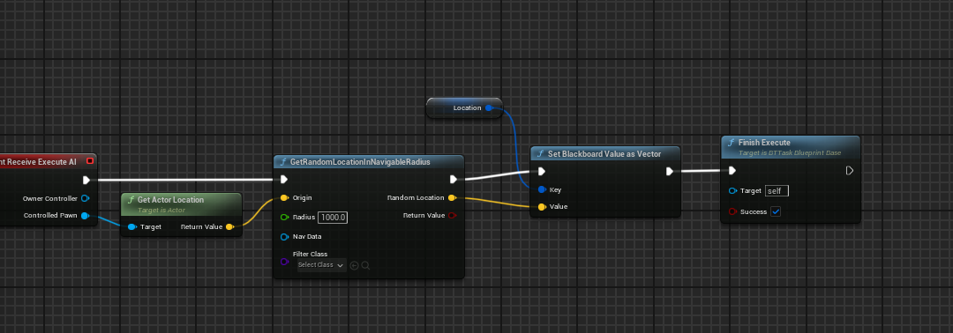Click the Random Location output pin

pyautogui.click(x=452, y=197)
